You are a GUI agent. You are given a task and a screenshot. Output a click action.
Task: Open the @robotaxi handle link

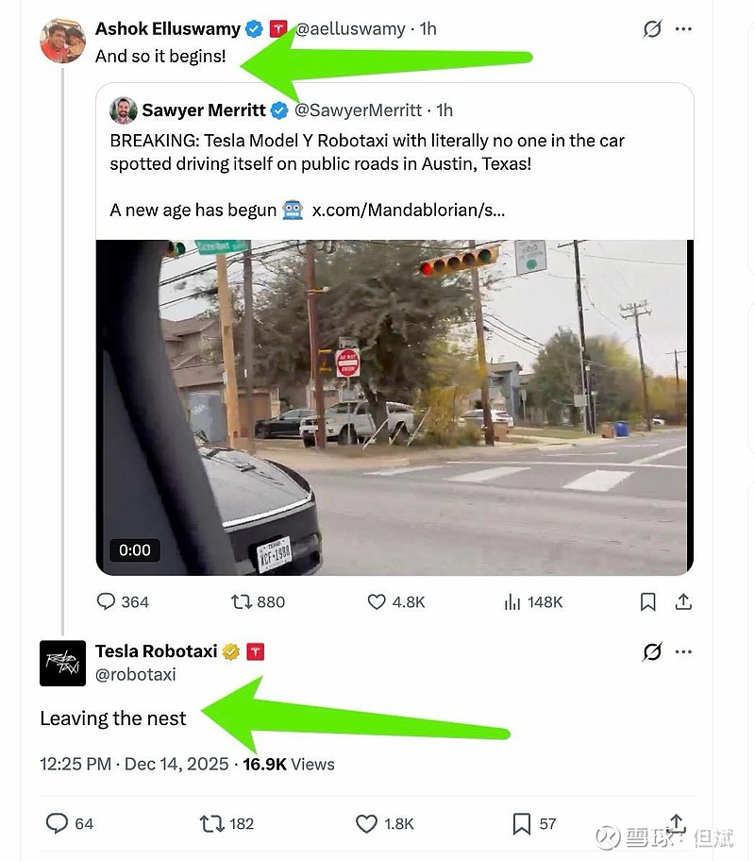click(136, 675)
